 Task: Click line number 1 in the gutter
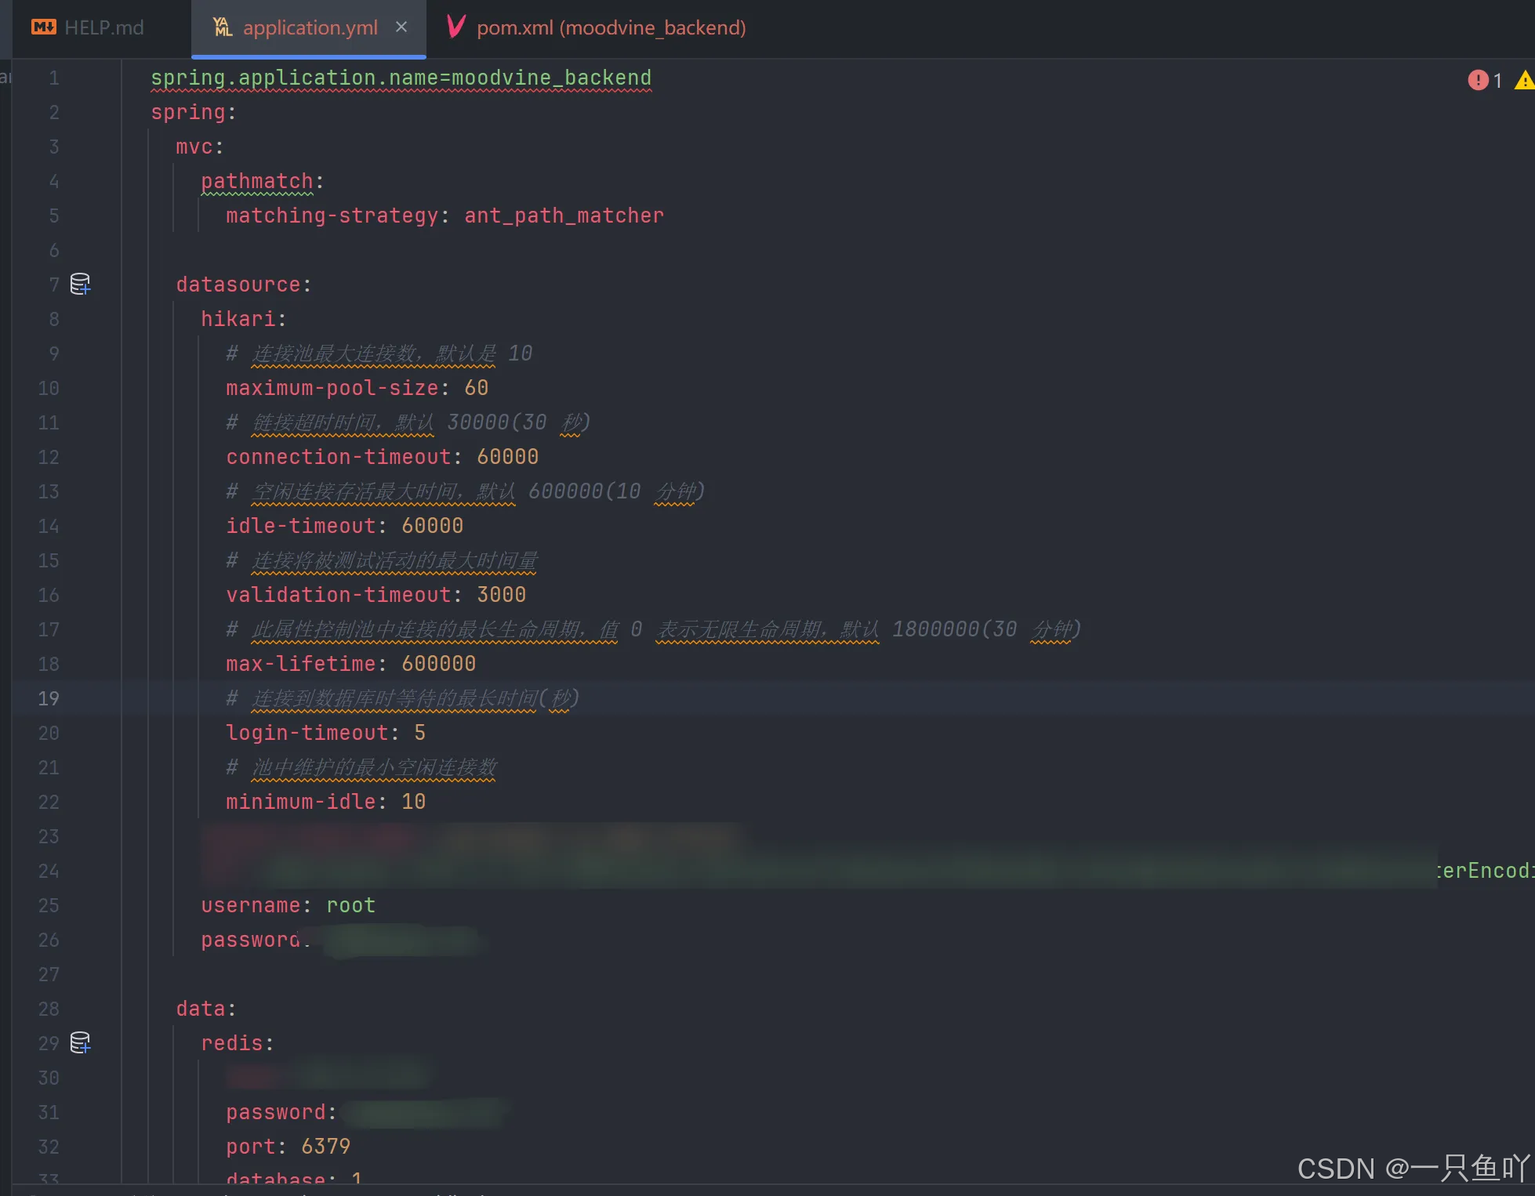(53, 78)
